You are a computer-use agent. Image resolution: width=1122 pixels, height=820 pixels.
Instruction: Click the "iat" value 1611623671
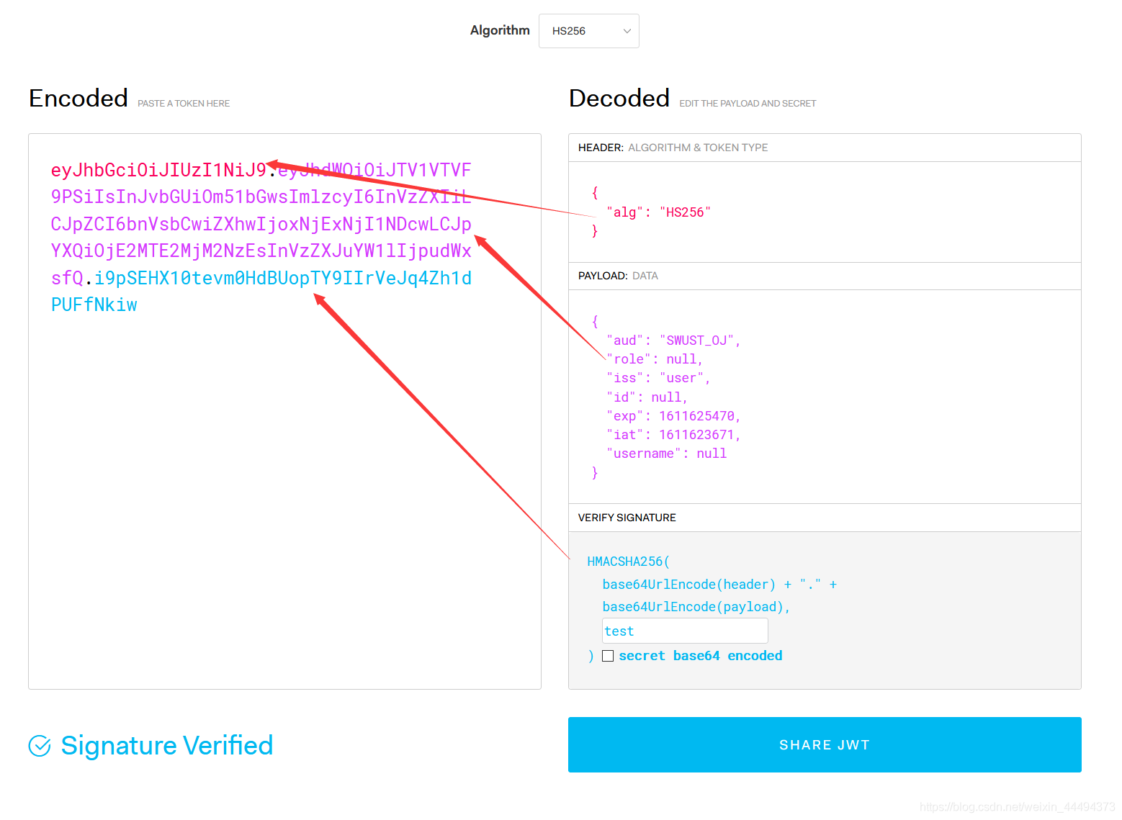click(696, 434)
